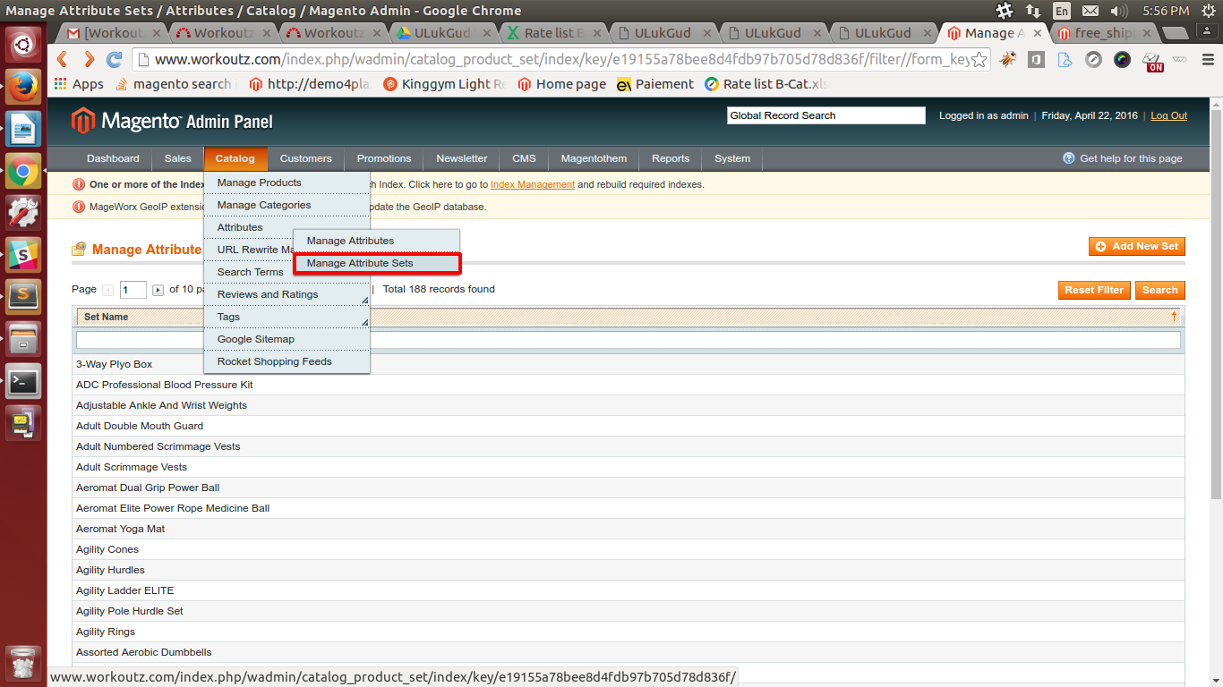This screenshot has width=1223, height=687.
Task: Click the Slack indicator in system tray
Action: (1005, 11)
